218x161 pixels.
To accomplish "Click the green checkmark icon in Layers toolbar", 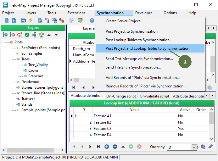I will [x=27, y=35].
